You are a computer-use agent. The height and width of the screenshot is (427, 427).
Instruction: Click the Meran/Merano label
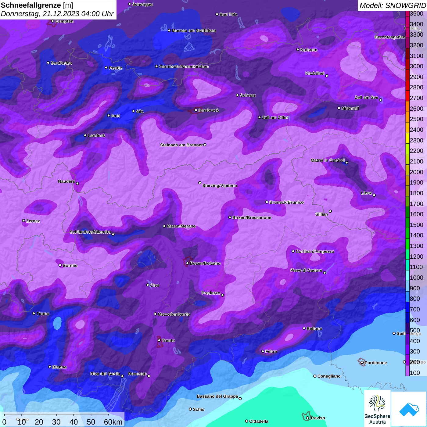click(x=181, y=226)
